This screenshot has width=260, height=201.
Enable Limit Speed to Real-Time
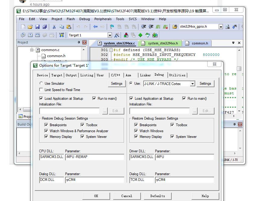tap(41, 90)
